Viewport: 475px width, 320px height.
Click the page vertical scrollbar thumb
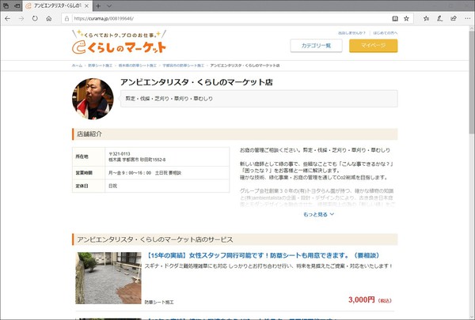[471, 81]
